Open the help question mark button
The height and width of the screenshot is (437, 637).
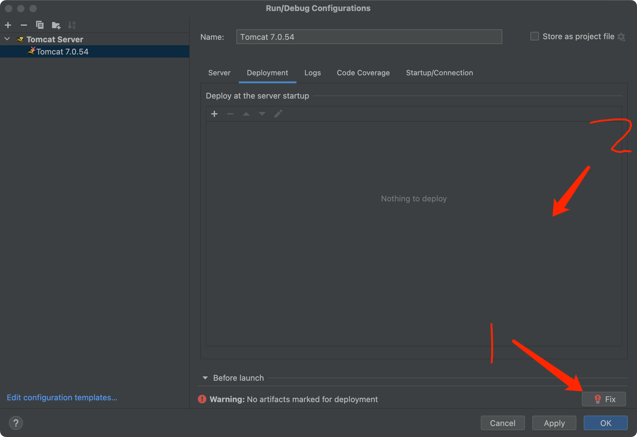(16, 423)
